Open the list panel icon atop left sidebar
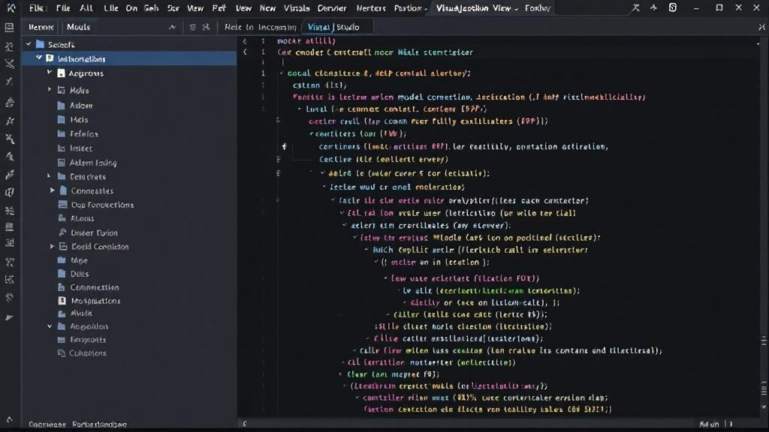 (9, 28)
